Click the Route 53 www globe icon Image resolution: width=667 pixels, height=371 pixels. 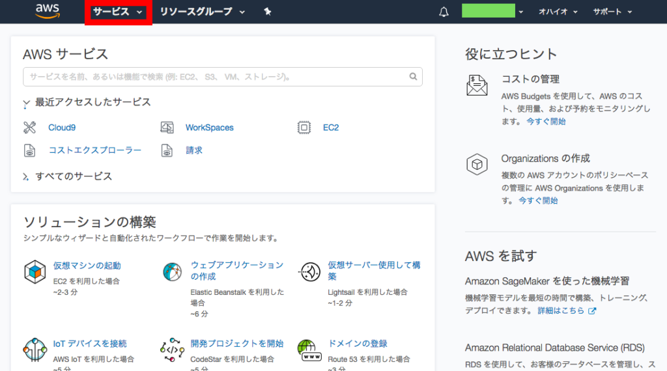click(309, 350)
